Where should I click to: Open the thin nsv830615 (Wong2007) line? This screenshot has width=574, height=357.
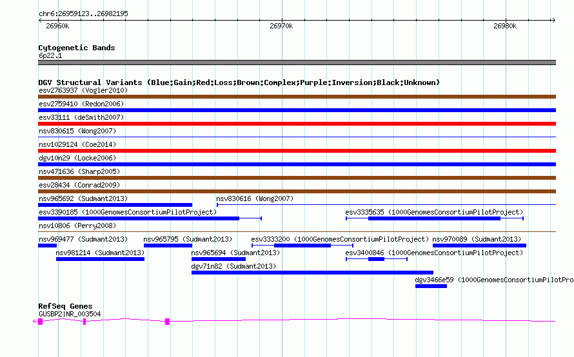point(297,137)
